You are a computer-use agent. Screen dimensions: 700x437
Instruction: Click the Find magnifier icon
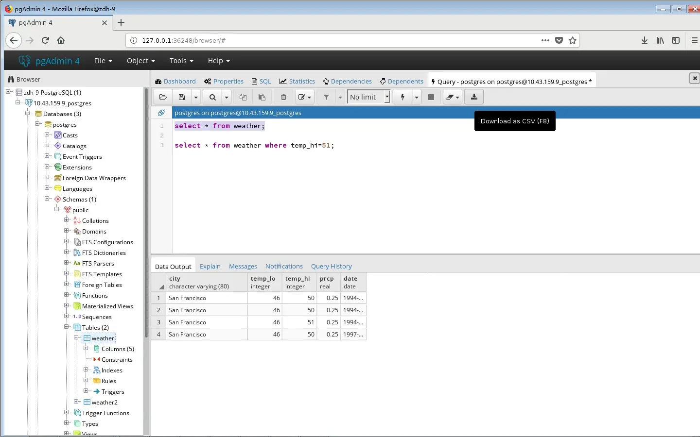(212, 97)
